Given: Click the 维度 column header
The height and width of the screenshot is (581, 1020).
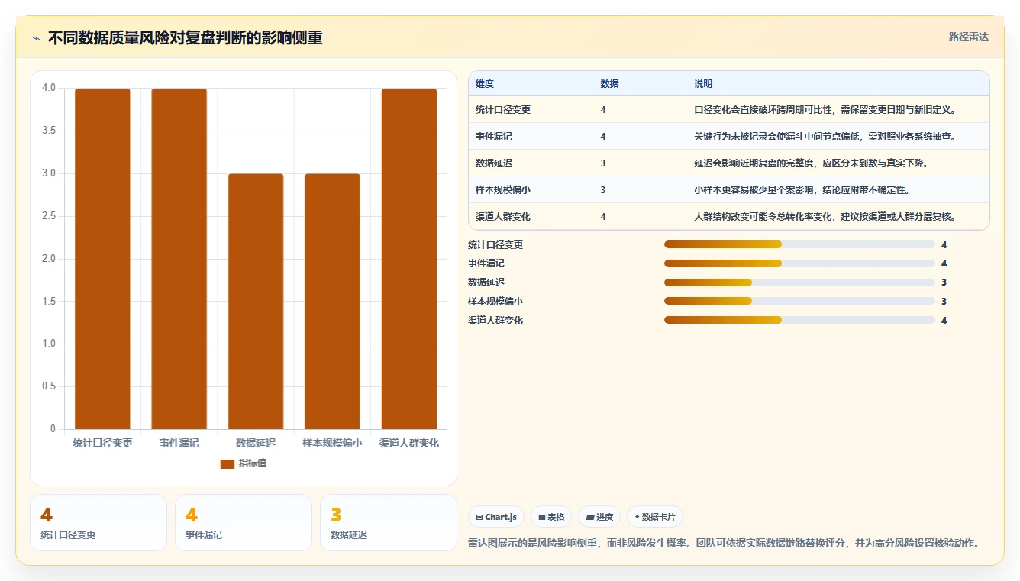Looking at the screenshot, I should pos(485,84).
